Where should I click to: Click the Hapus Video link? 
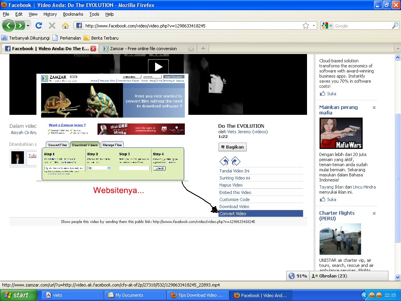tap(231, 185)
